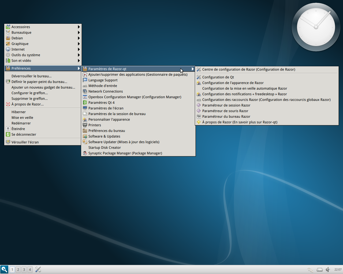This screenshot has height=274, width=343.
Task: Click the Synaptic Package Manager icon
Action: (x=85, y=153)
